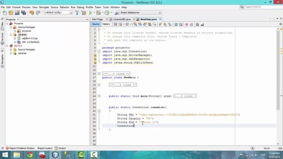Open the Debug Project dropdown arrow

tap(103, 13)
